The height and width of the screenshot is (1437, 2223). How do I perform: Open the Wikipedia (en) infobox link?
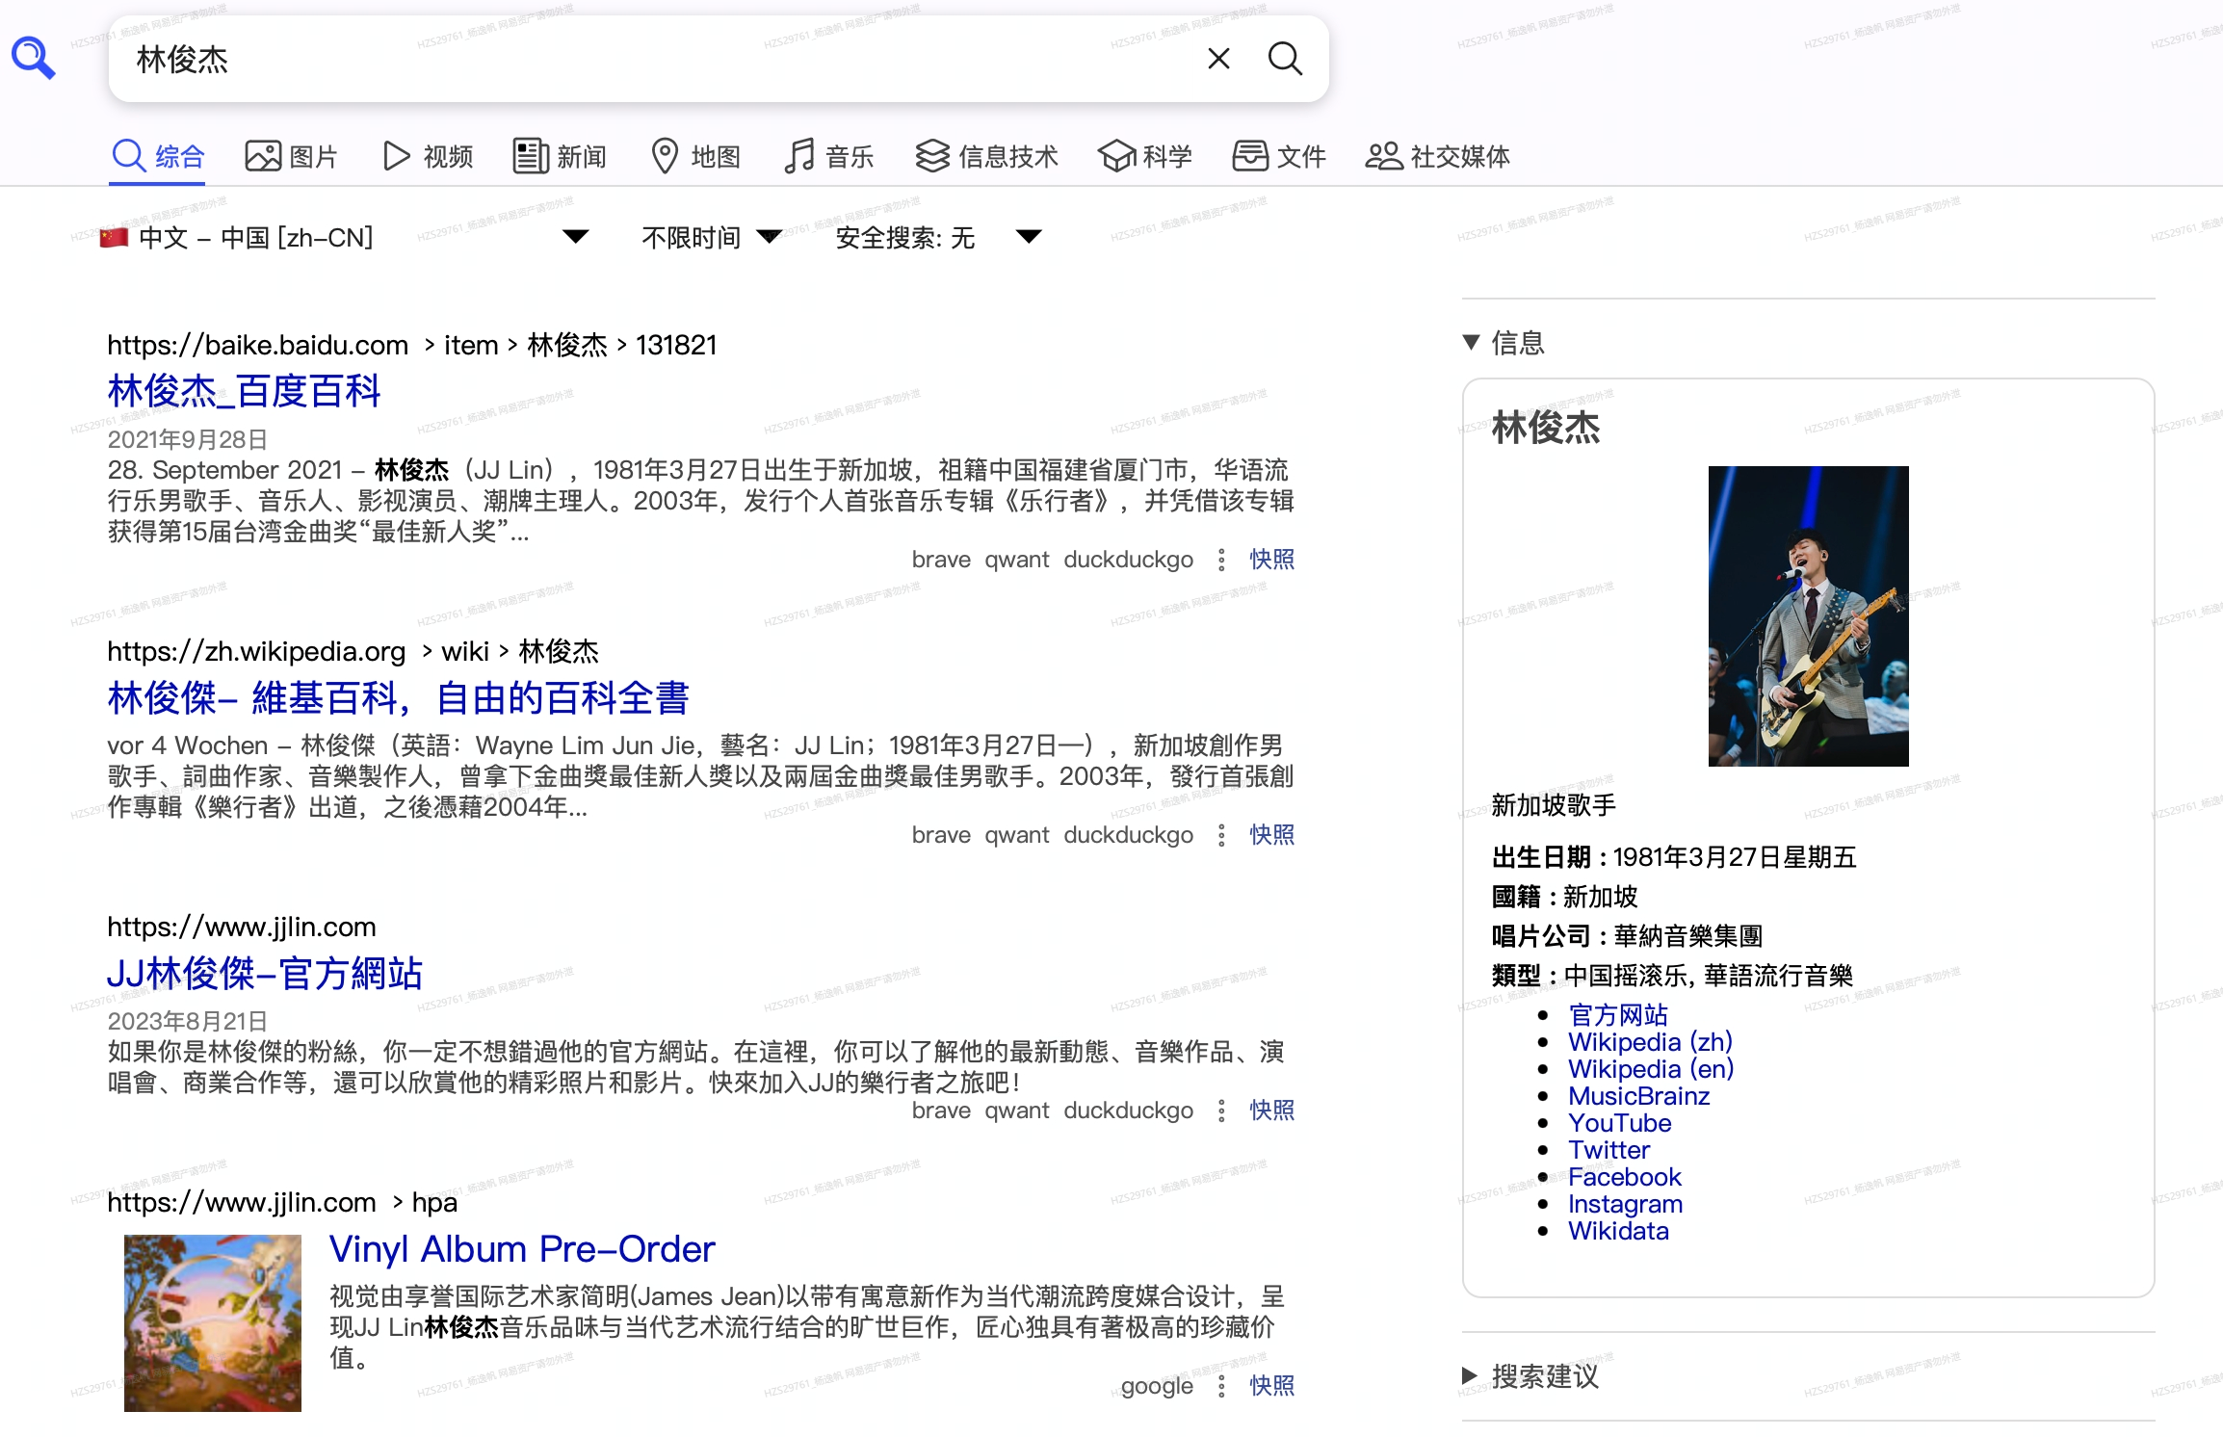1651,1069
